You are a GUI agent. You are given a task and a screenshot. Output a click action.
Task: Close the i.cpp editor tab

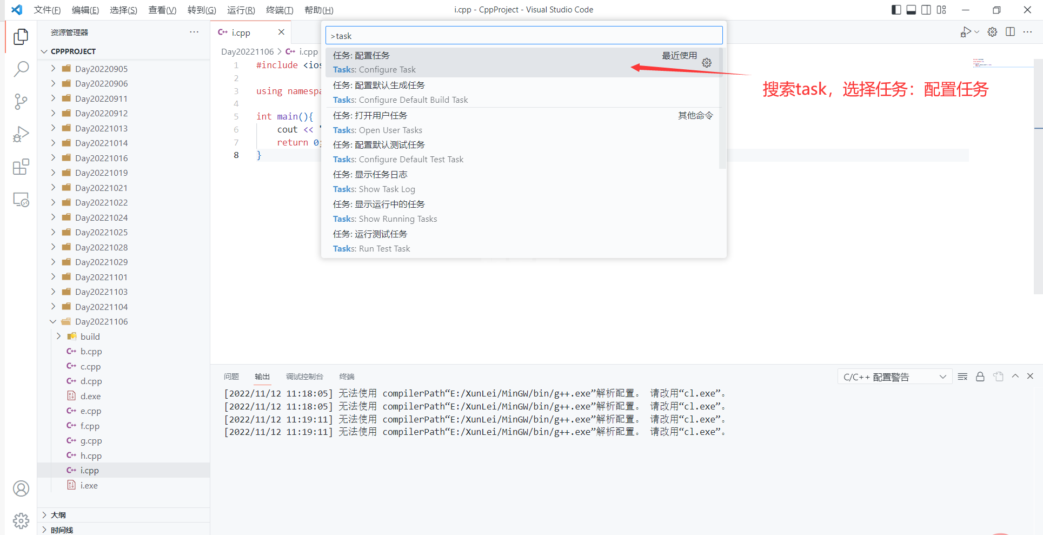tap(281, 32)
